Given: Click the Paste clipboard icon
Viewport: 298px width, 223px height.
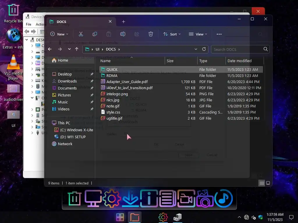Looking at the screenshot, I should pyautogui.click(x=109, y=34).
